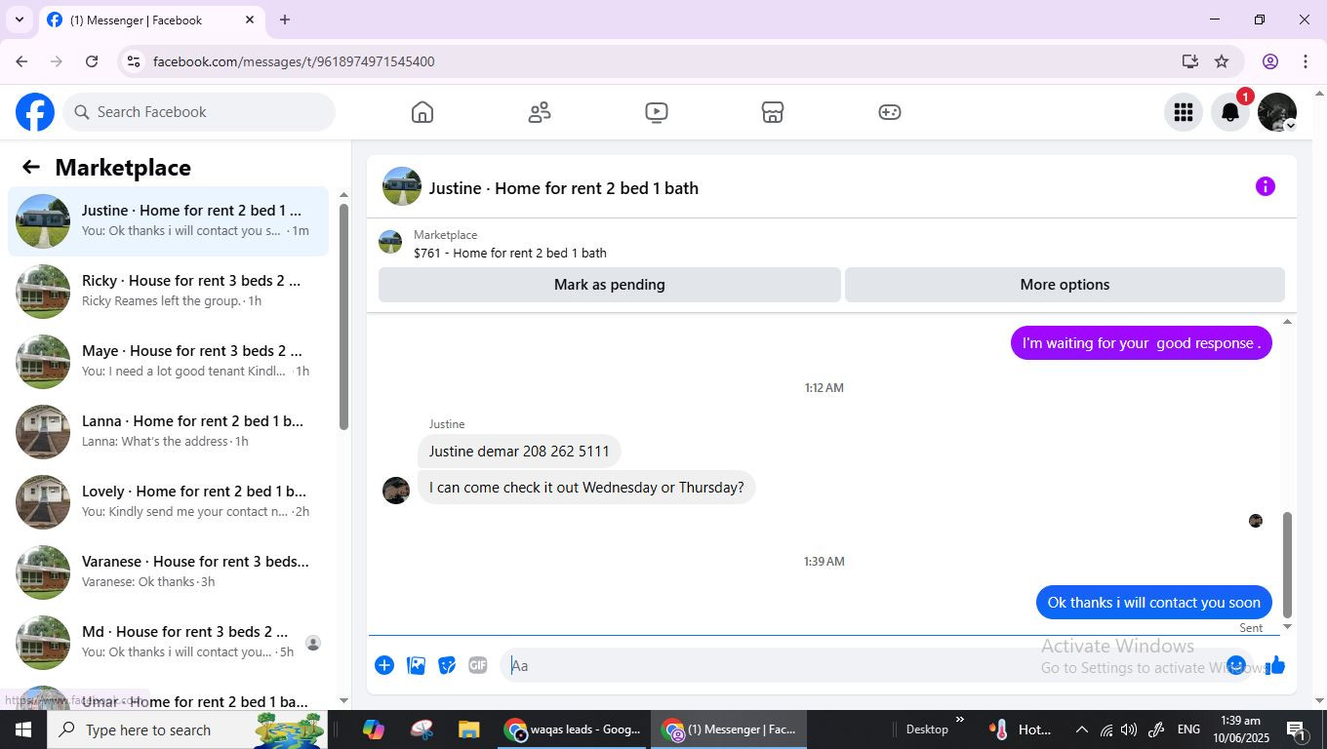1327x749 pixels.
Task: Open more actions plus icon in composer
Action: (x=384, y=665)
